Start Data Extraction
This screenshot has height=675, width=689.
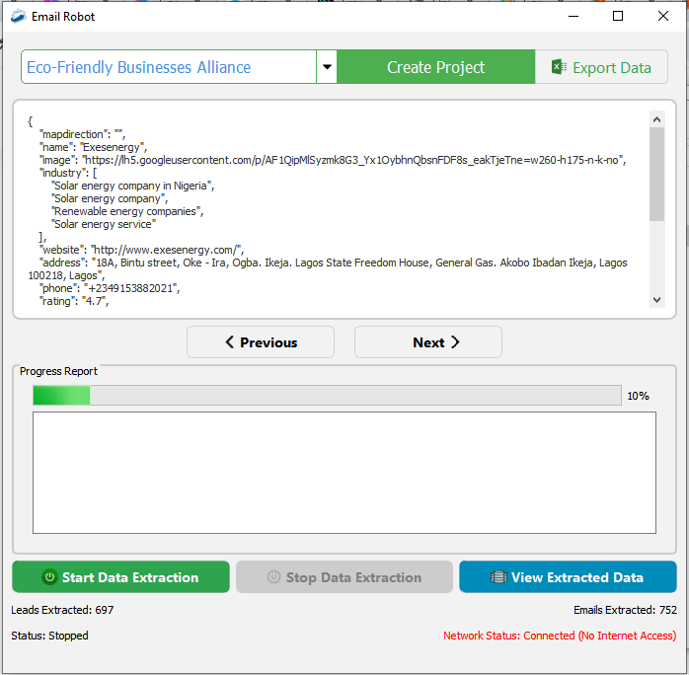120,576
